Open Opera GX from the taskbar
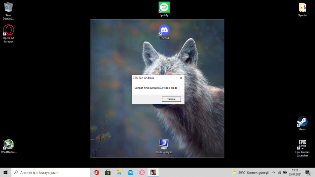Screen dimensions: 315x177 [142, 172]
